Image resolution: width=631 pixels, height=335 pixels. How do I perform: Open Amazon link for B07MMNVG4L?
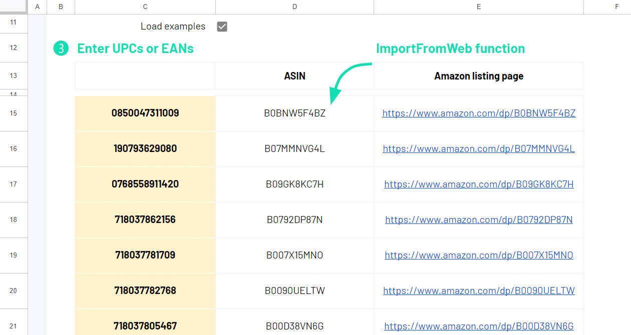(x=479, y=149)
